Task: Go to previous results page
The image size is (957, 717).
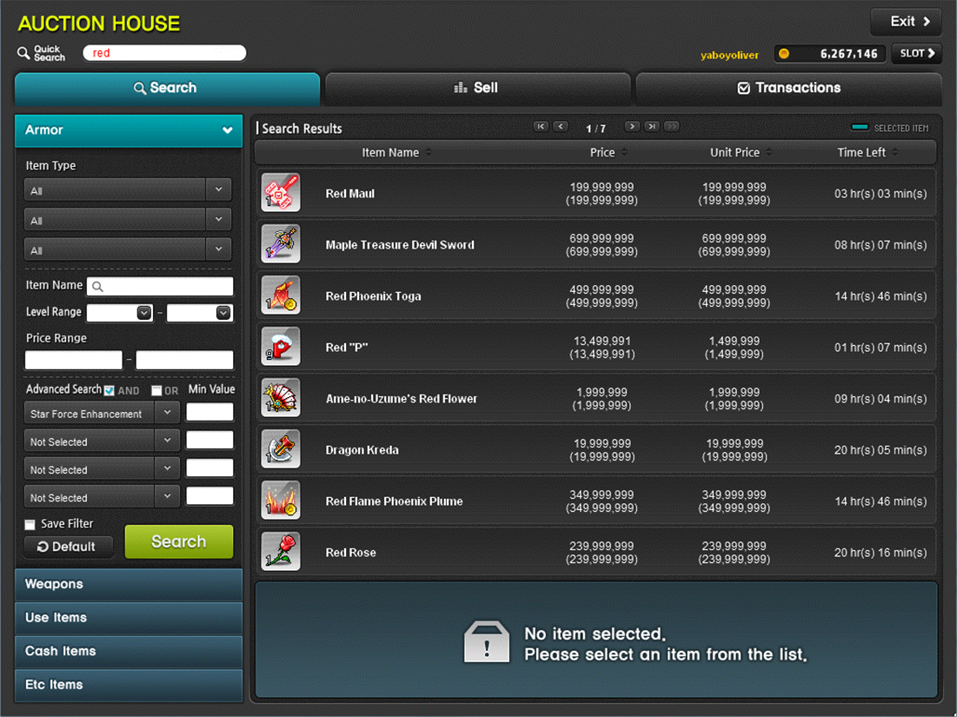Action: [561, 126]
